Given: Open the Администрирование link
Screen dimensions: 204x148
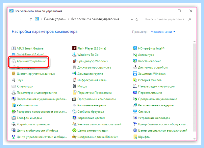Looking at the screenshot, I should 31,61.
